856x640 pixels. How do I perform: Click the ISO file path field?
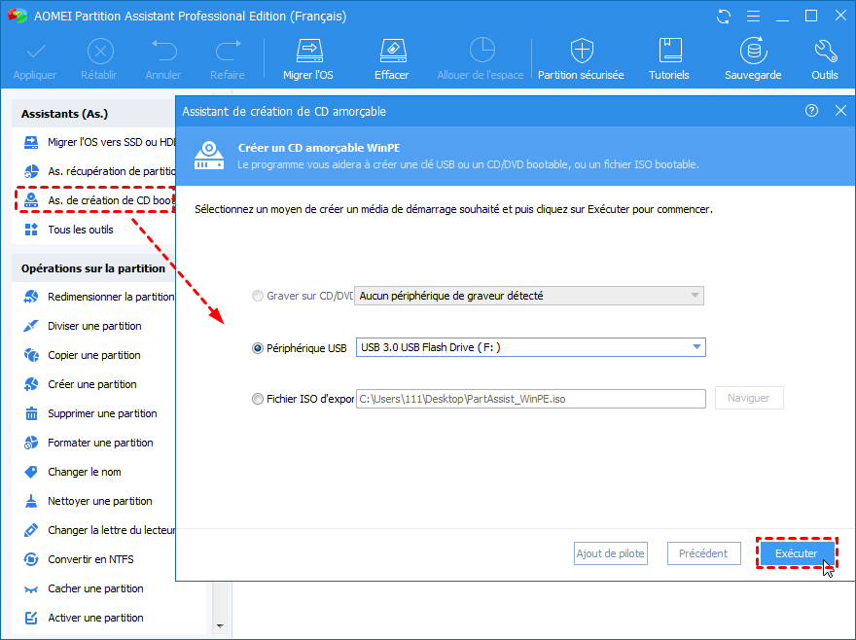531,399
